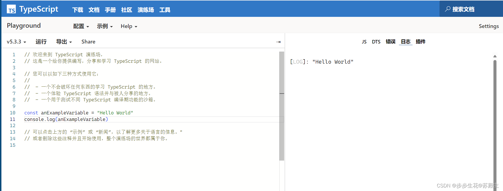Click "Hello World" string in the editor
503x191 pixels.
point(115,113)
